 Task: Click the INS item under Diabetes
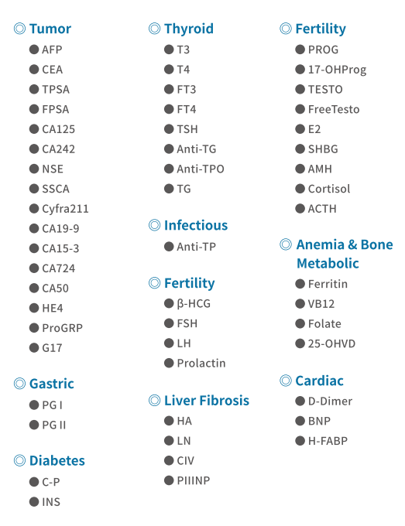click(51, 502)
